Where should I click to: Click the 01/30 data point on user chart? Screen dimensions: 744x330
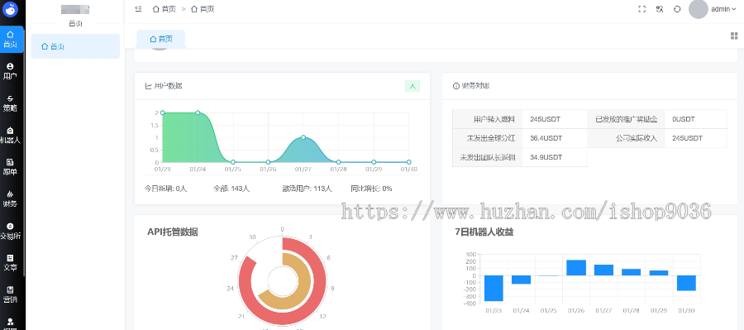click(408, 162)
